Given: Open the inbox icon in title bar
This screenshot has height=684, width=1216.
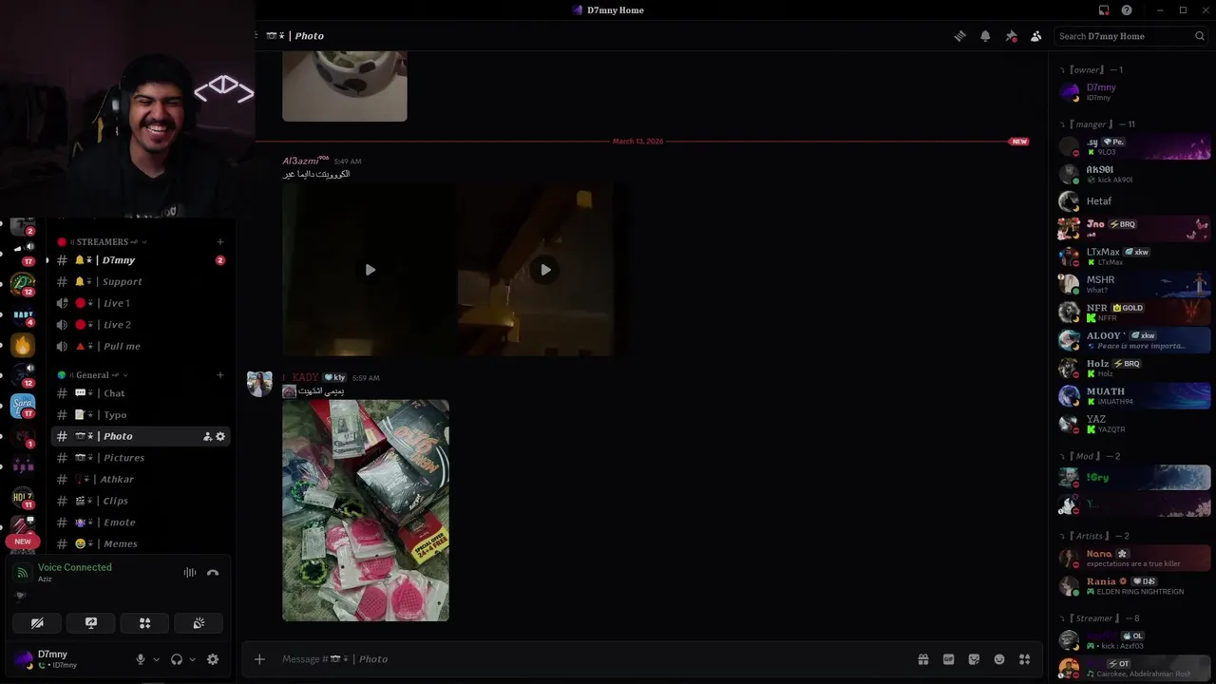Looking at the screenshot, I should point(1104,10).
